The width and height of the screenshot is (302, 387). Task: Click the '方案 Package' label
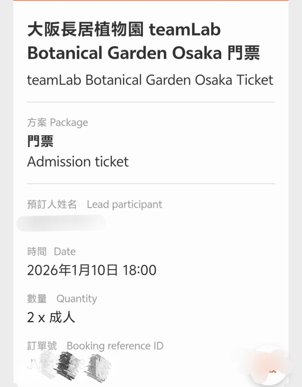pos(58,122)
